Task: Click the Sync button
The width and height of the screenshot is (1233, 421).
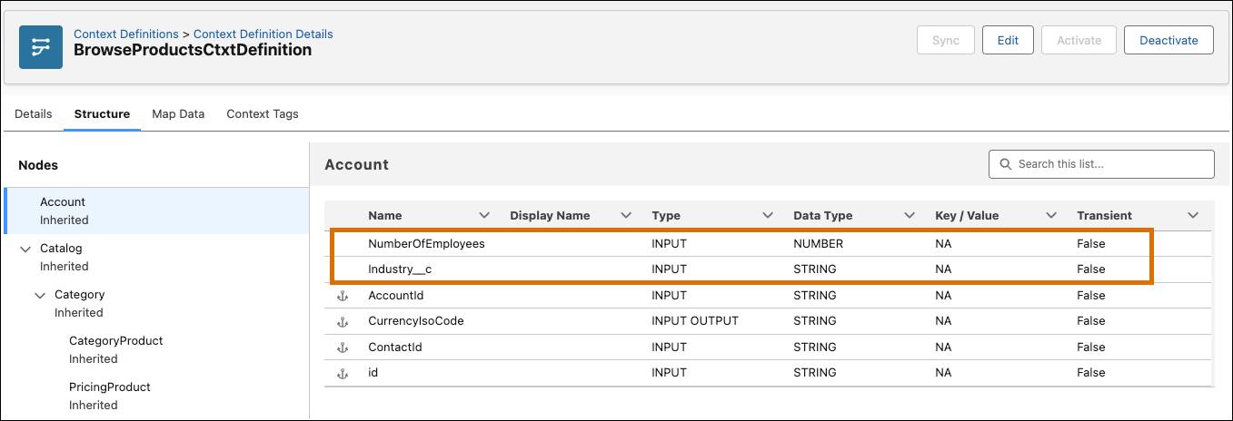Action: (x=946, y=40)
